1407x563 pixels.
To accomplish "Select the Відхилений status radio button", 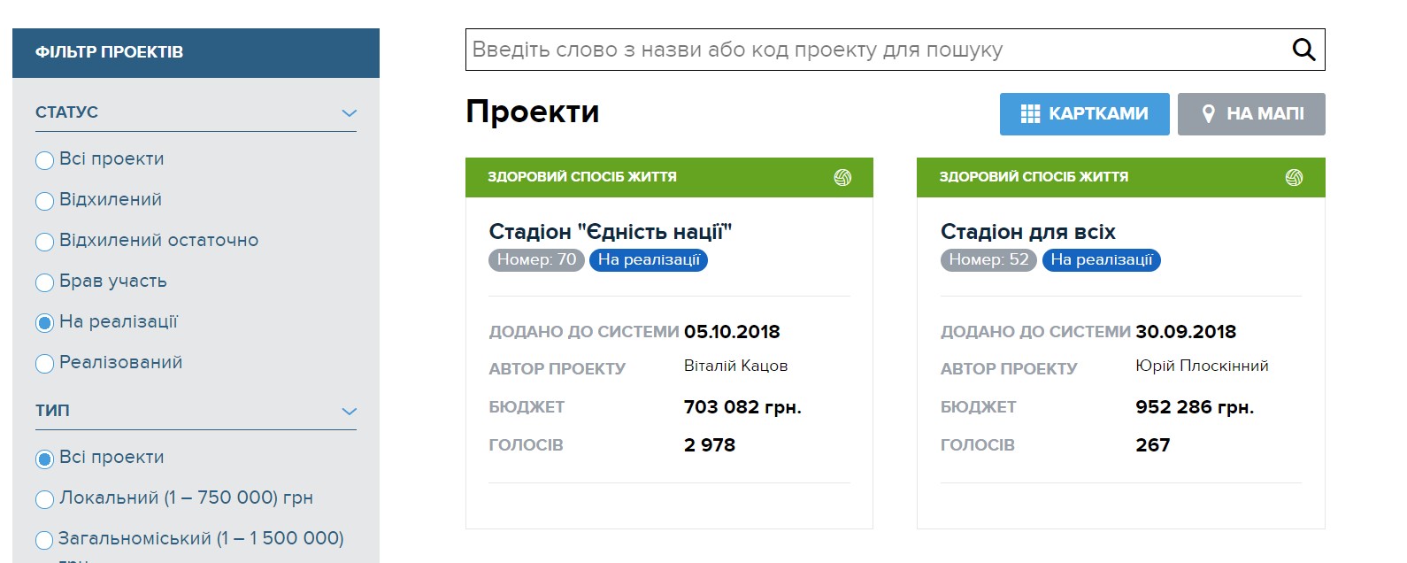I will [x=44, y=201].
